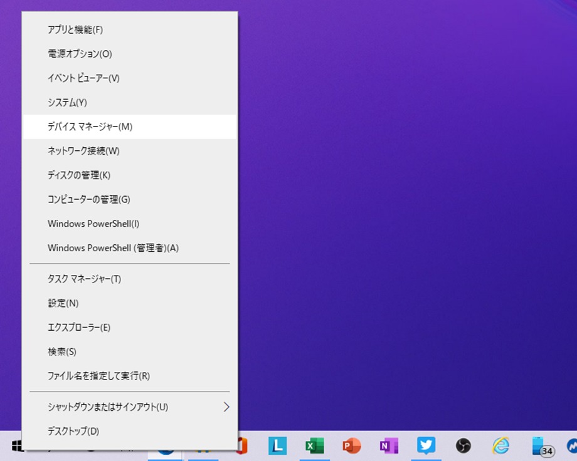Click the Twitter taskbar icon

coord(426,446)
